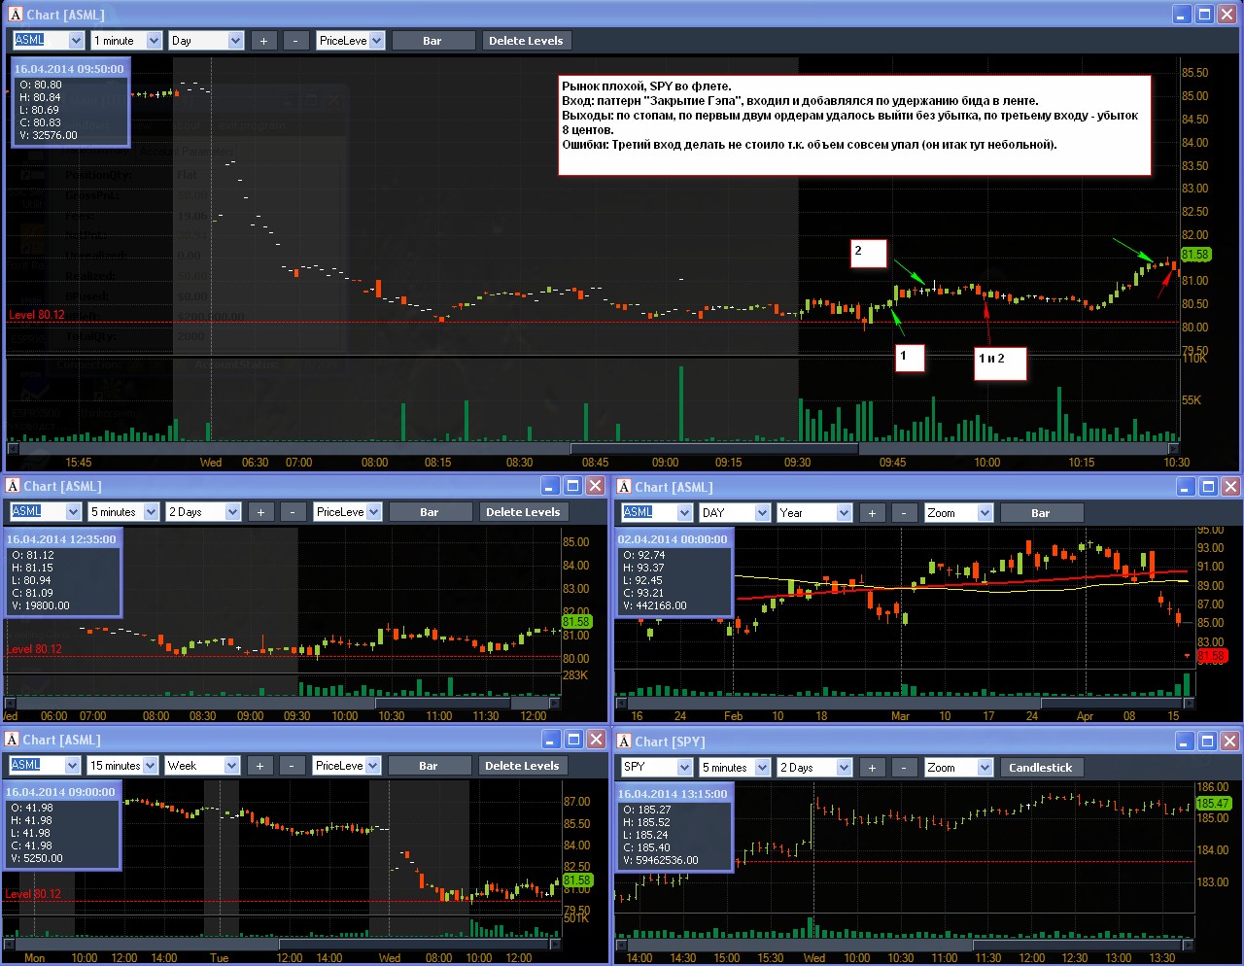Click plus button in SPY chart toolbar
This screenshot has width=1244, height=966.
(x=872, y=768)
